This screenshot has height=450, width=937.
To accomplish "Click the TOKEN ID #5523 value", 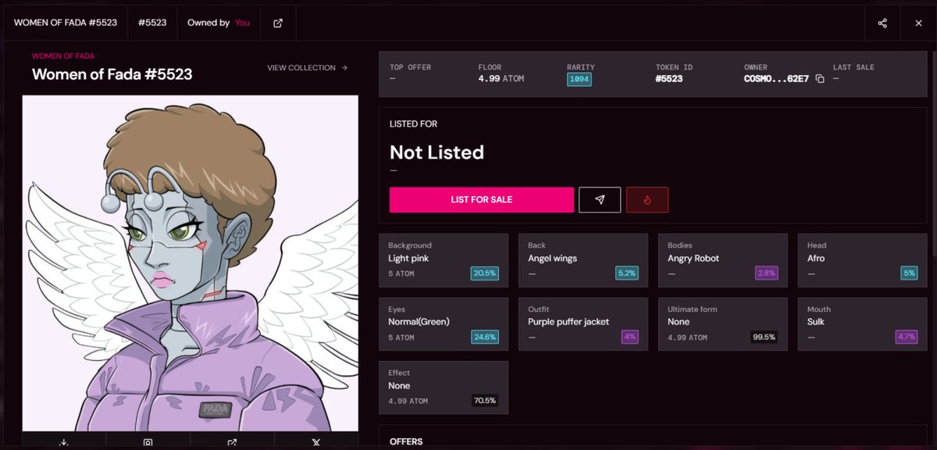I will pyautogui.click(x=669, y=79).
